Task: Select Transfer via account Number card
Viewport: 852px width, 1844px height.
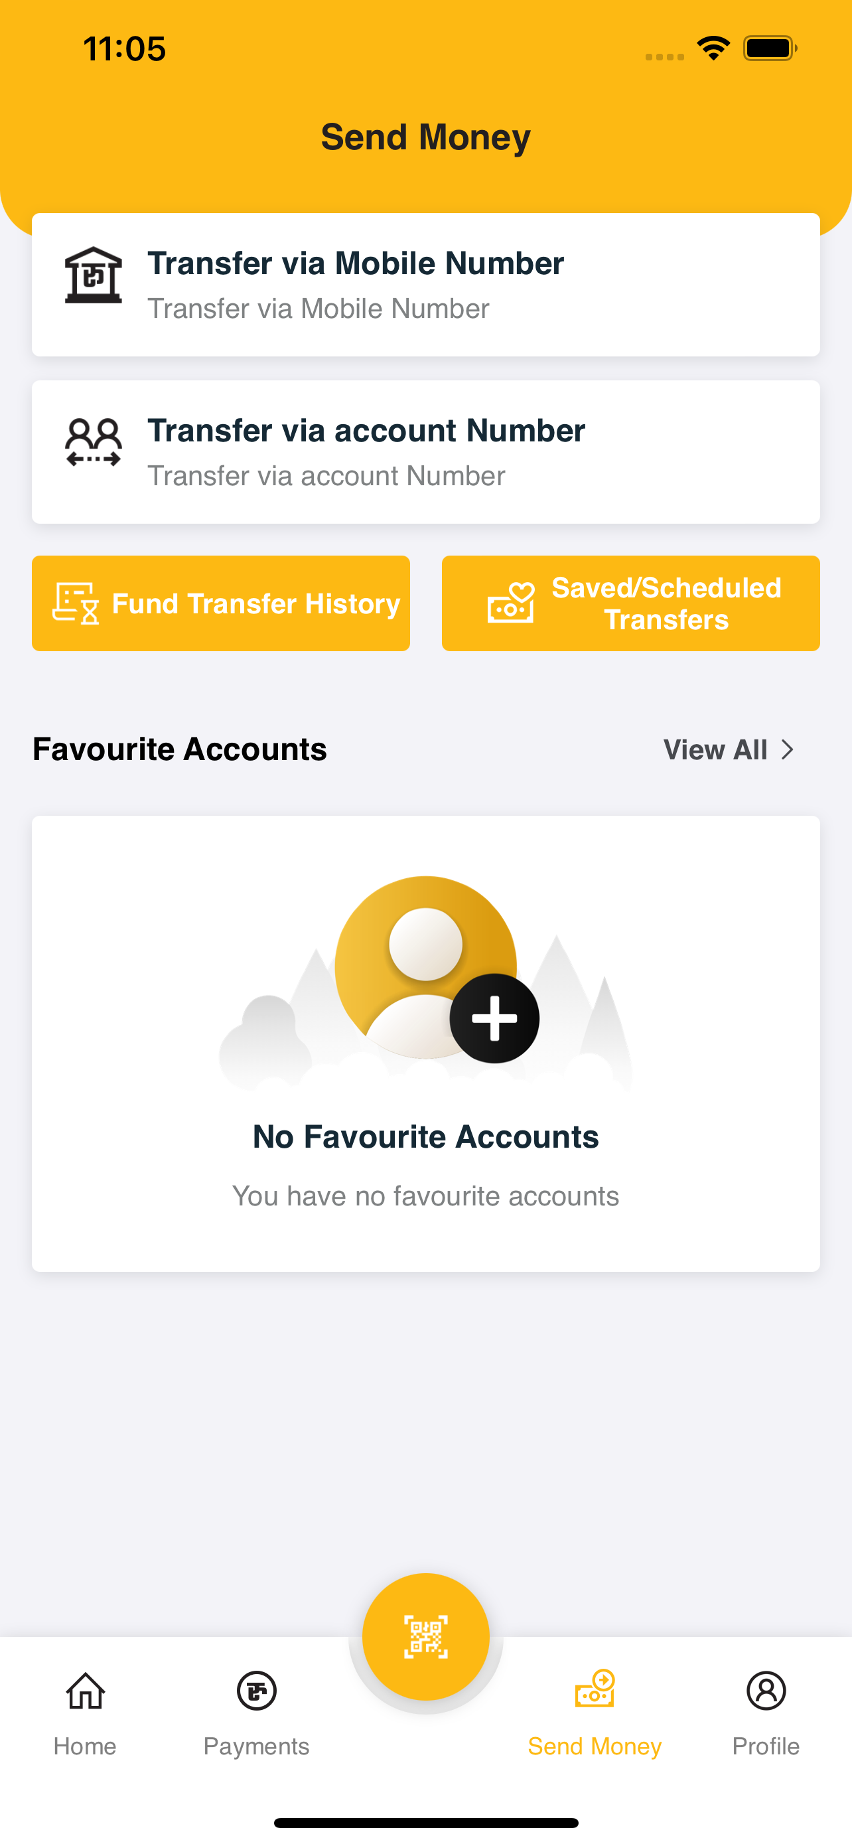Action: click(425, 451)
